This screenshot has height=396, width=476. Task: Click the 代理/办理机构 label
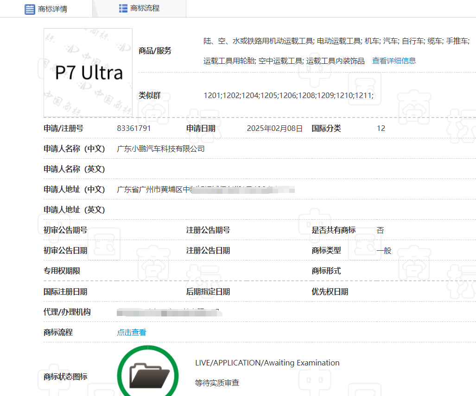point(67,312)
